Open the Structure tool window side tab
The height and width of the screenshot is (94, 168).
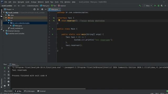pyautogui.click(x=1, y=25)
